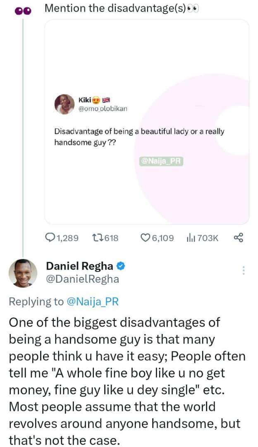Viewport: 258px width, 447px height.
Task: Open view analytics showing 703K
Action: coord(190,238)
